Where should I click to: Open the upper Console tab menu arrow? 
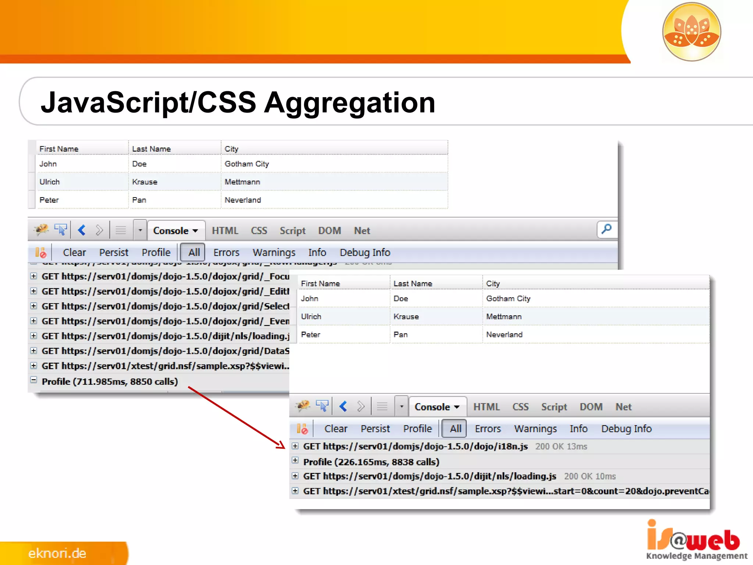(x=196, y=231)
